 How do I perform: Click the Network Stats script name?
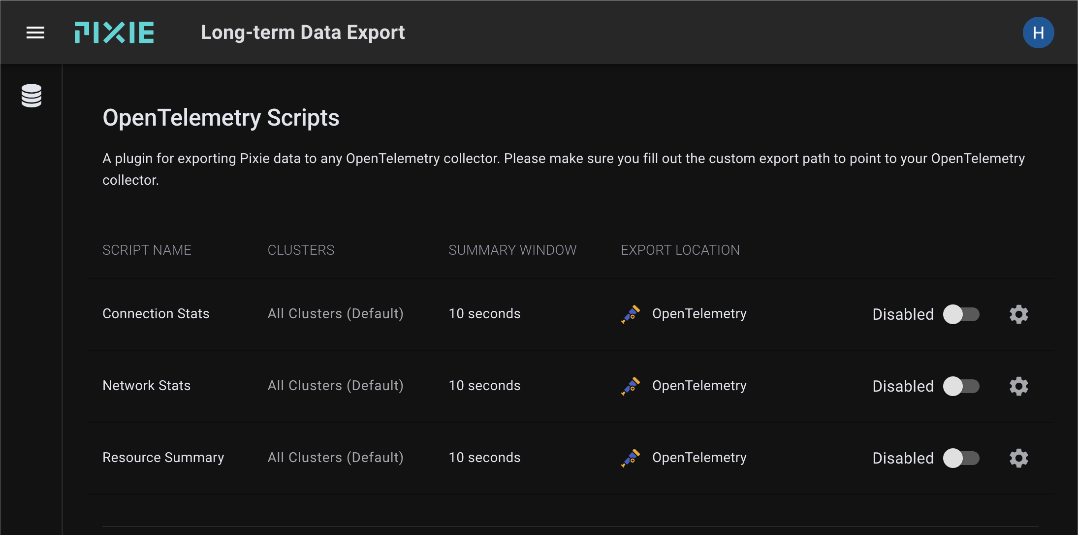(x=146, y=386)
